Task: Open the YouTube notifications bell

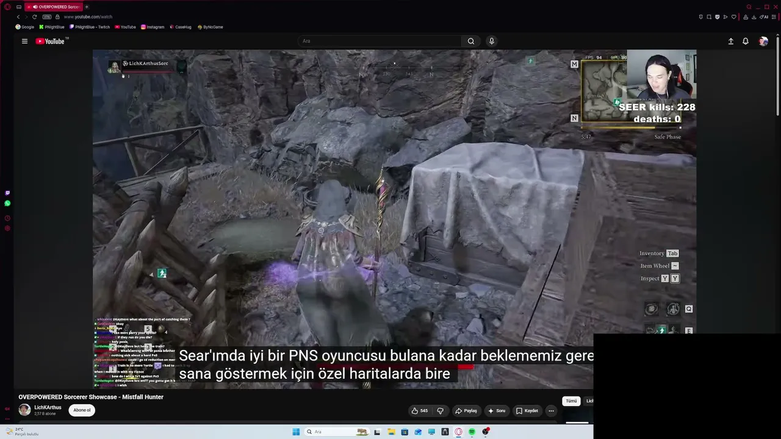Action: click(x=746, y=41)
